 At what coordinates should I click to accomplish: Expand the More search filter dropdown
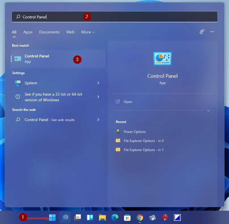pyautogui.click(x=88, y=32)
